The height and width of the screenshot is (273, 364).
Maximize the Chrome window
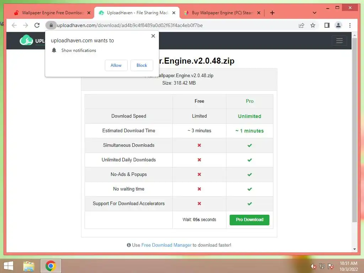pyautogui.click(x=337, y=8)
